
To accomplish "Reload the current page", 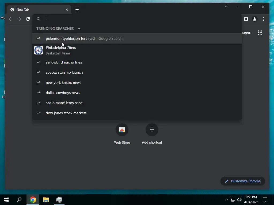I will click(28, 19).
